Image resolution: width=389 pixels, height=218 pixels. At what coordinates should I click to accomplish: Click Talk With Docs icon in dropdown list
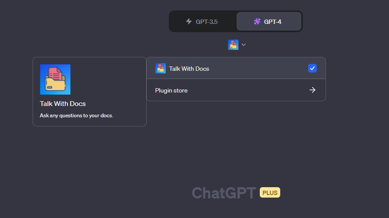[x=160, y=68]
